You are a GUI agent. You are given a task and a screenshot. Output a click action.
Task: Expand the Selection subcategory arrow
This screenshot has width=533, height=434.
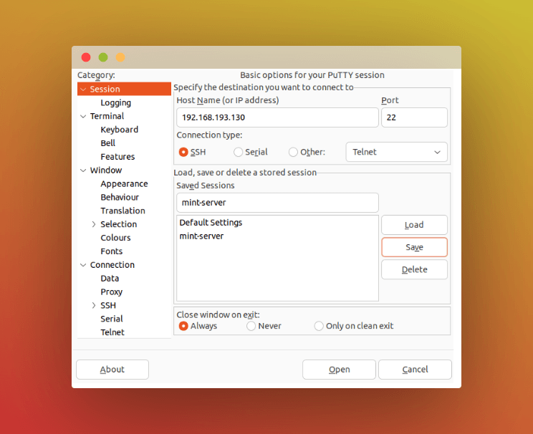[x=94, y=224]
